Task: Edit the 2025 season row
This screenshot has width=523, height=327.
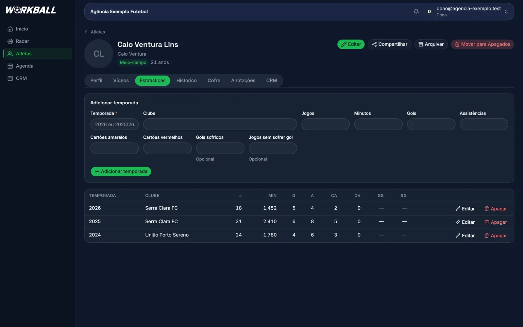Action: point(465,222)
